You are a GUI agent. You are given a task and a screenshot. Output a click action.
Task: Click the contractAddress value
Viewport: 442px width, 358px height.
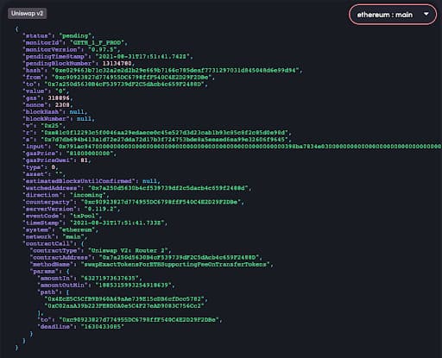[179, 257]
